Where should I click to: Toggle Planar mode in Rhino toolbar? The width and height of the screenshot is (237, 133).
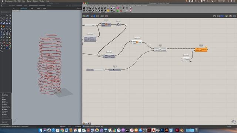[26, 6]
